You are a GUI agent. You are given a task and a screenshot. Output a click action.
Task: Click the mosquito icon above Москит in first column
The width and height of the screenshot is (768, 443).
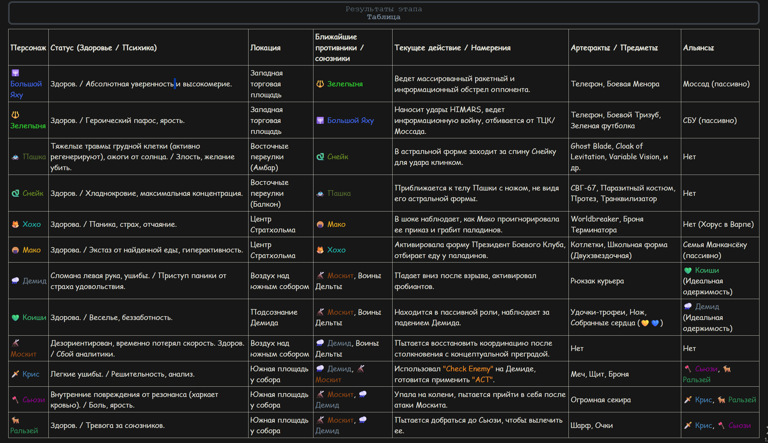(15, 343)
